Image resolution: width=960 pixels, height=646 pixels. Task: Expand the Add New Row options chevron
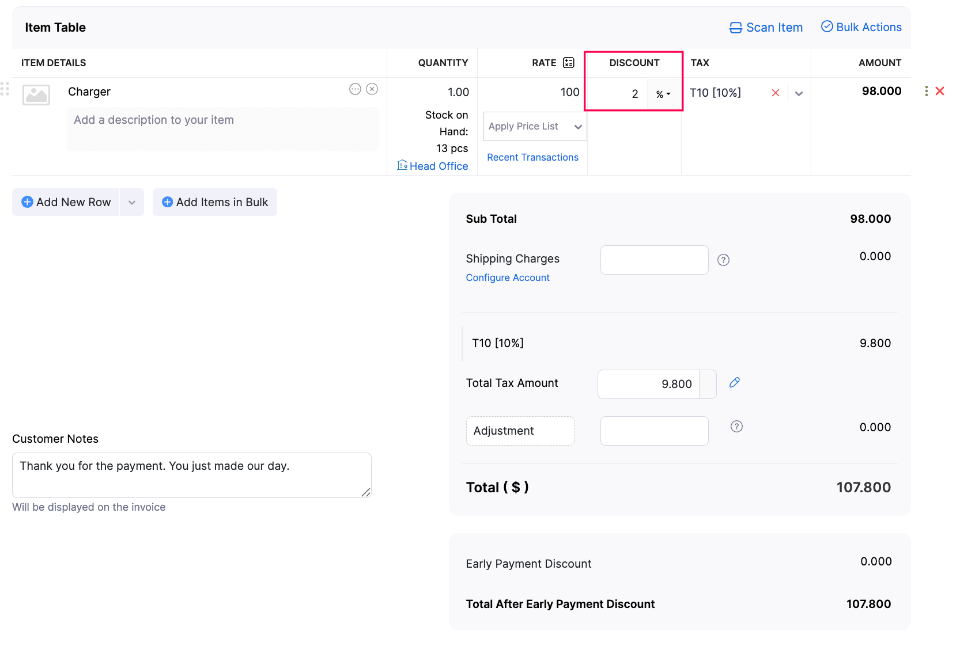pos(132,202)
